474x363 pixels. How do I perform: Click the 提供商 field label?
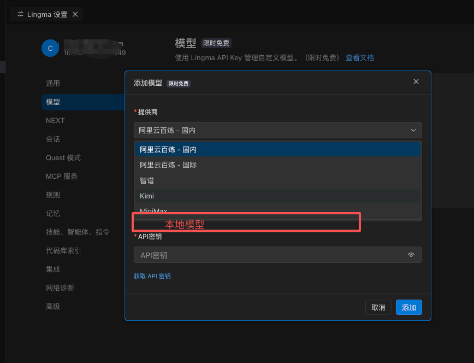tap(147, 112)
